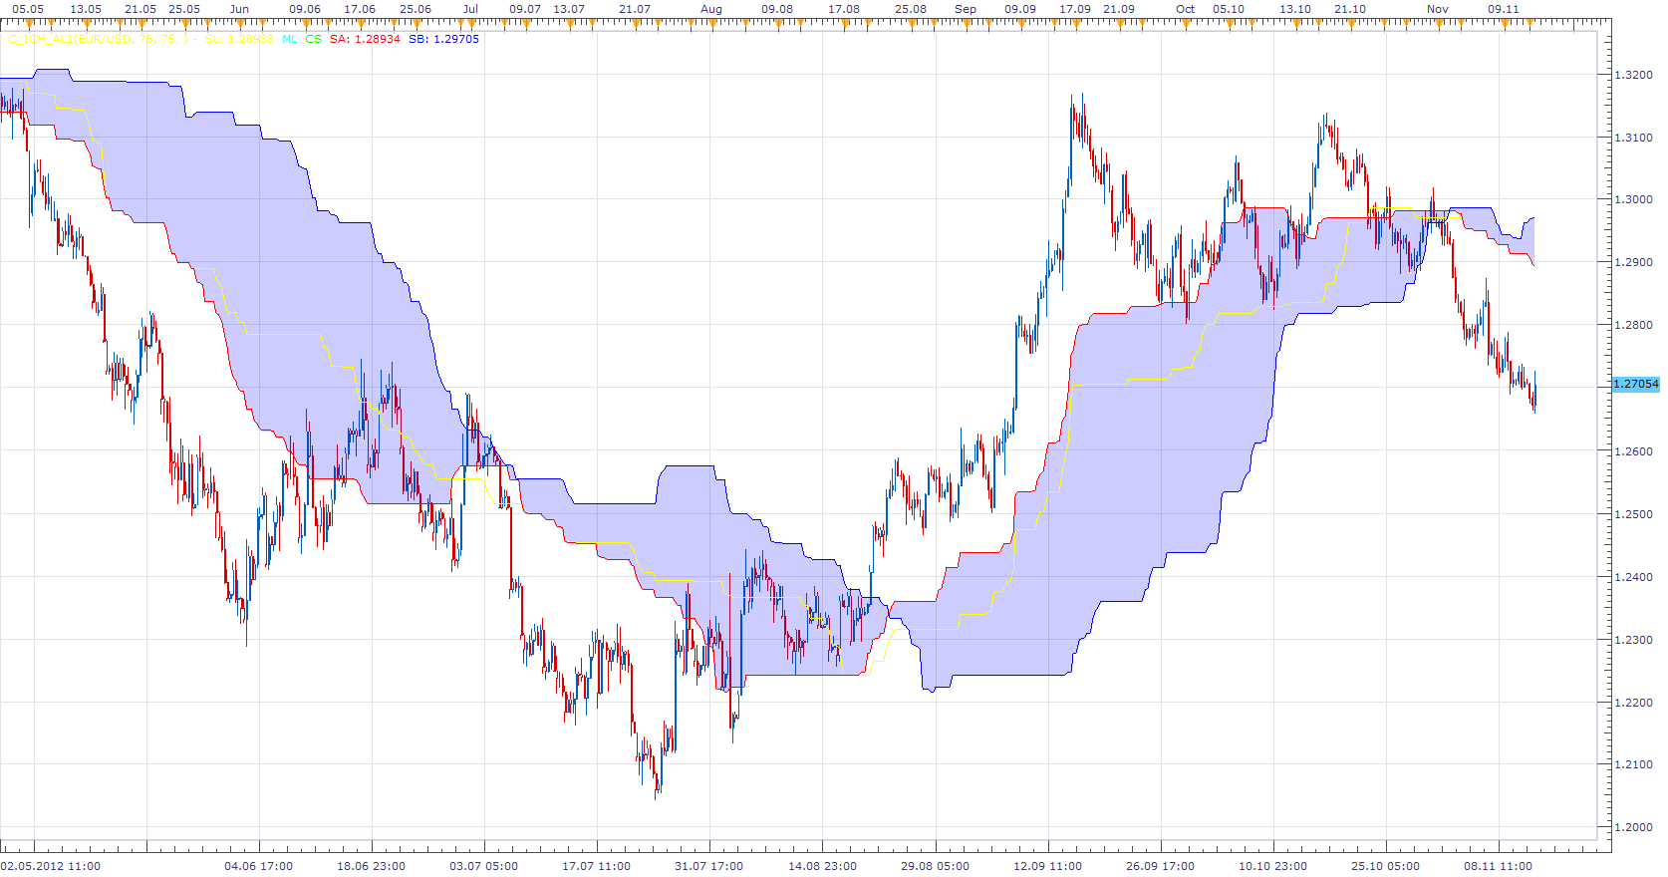
Task: Click the 29.08 05:00 bottom axis label
Action: click(x=936, y=866)
